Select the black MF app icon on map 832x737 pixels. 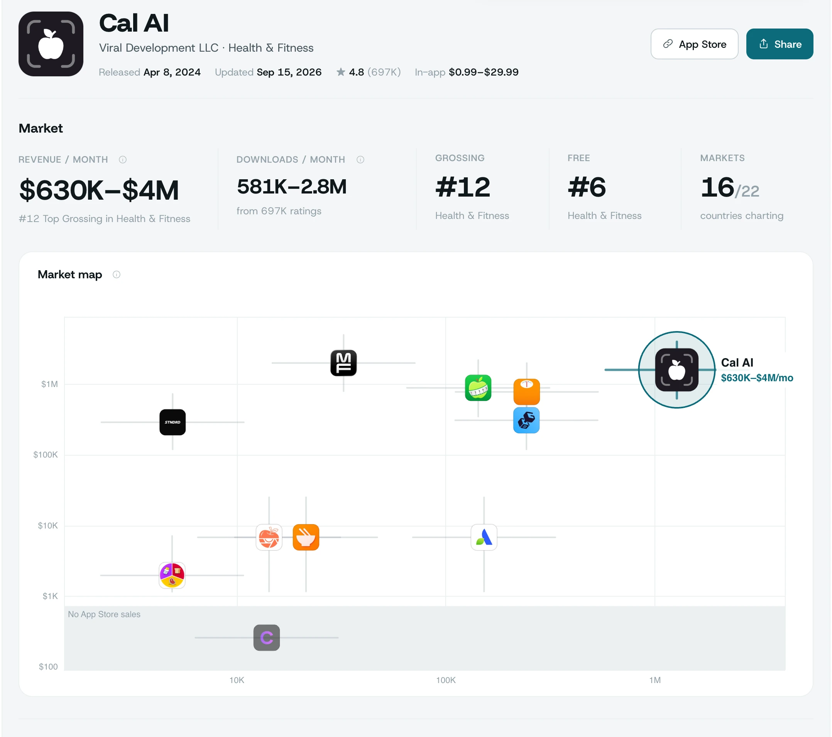(x=343, y=363)
